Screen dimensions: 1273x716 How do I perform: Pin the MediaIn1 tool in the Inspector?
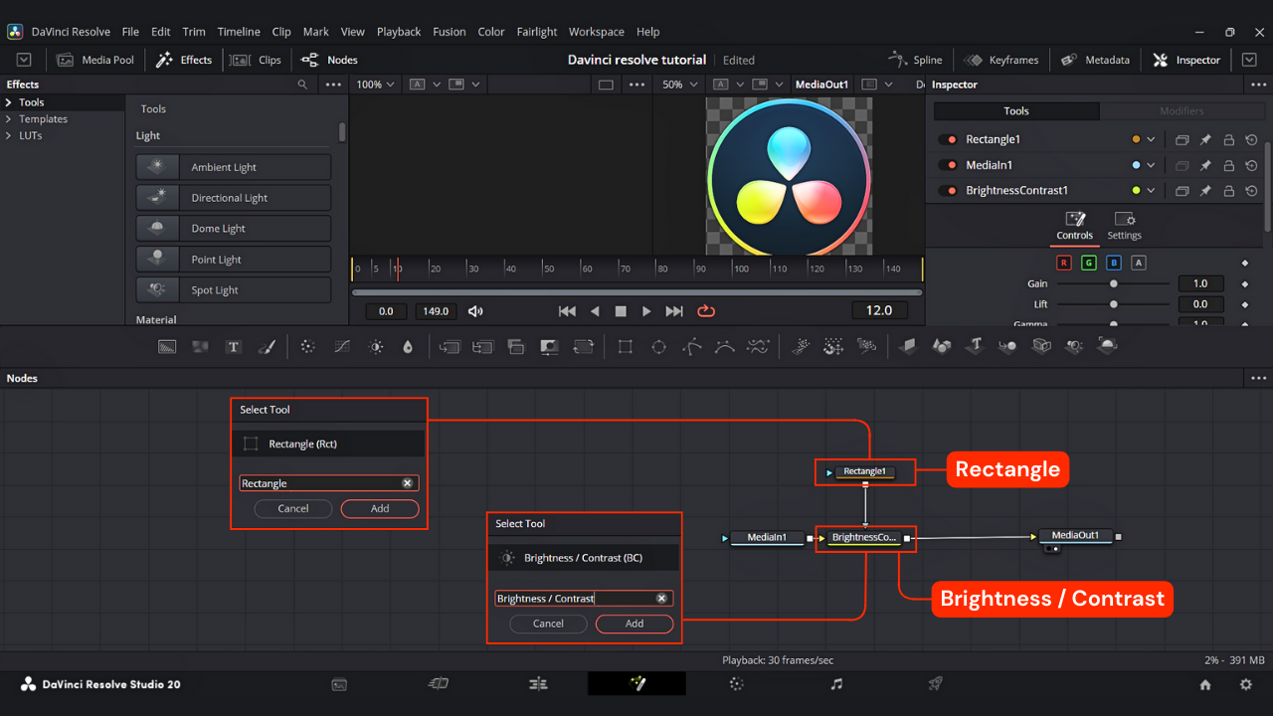(1204, 165)
